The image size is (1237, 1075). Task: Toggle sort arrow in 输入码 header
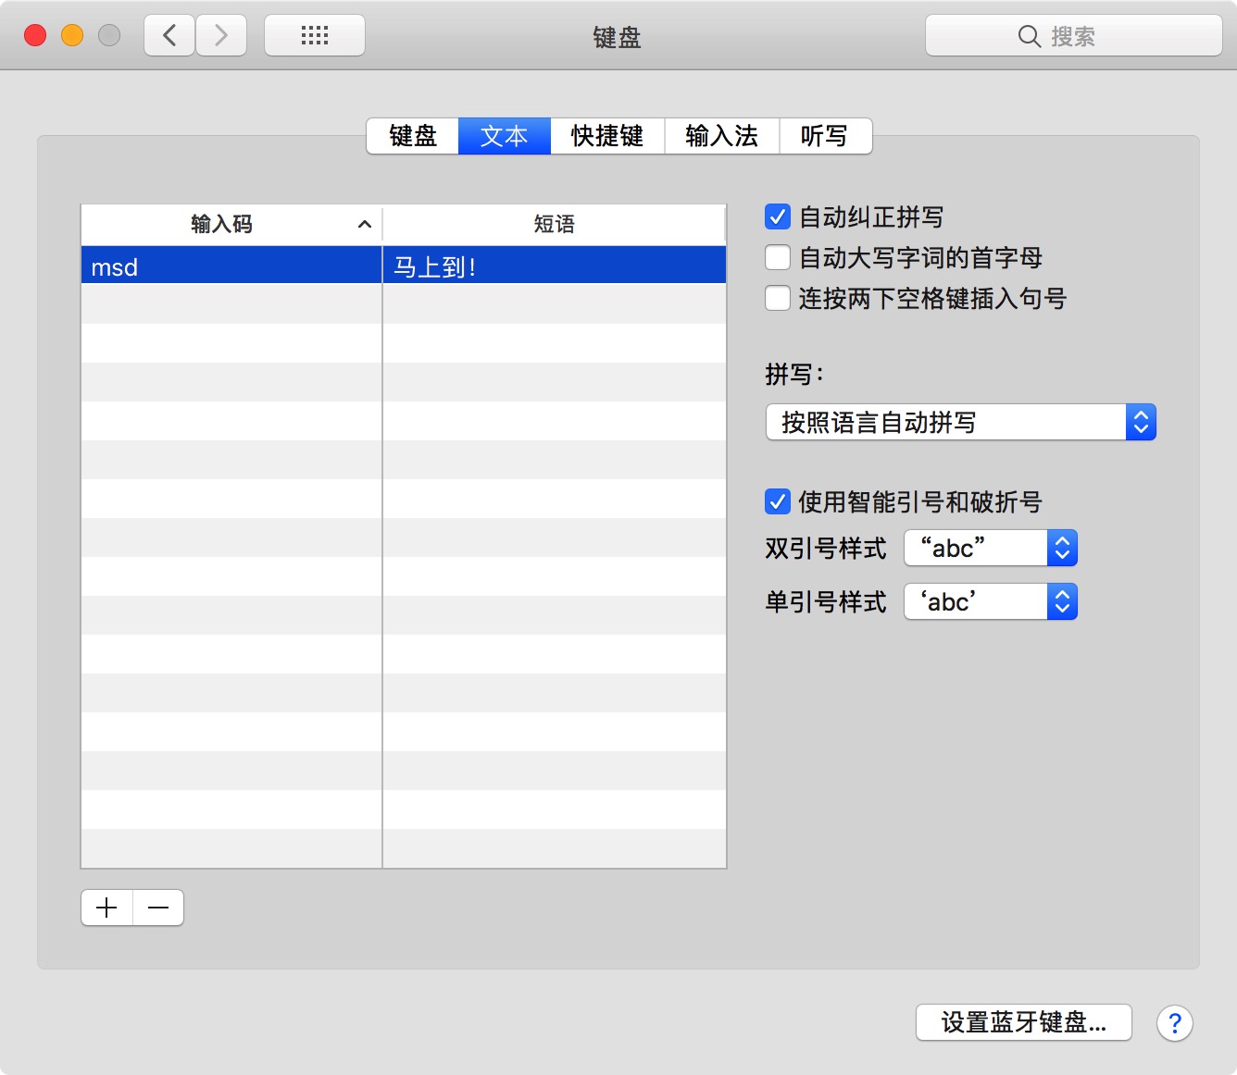coord(365,224)
